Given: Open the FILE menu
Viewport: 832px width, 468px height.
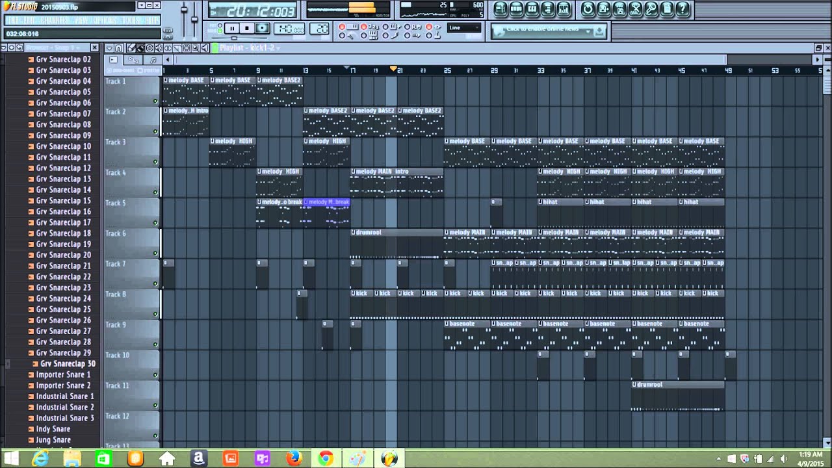Looking at the screenshot, I should 14,20.
